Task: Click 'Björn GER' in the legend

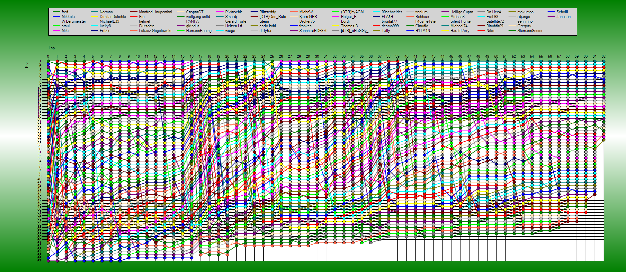Action: [308, 17]
